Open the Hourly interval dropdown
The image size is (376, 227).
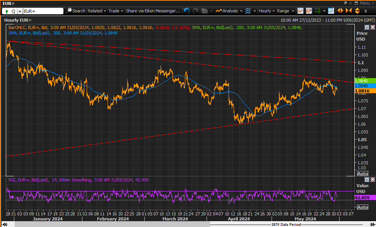267,11
